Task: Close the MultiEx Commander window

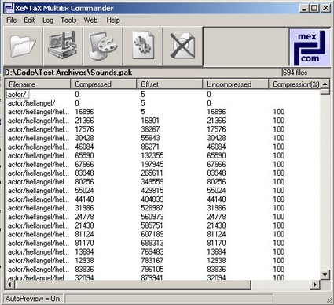Action: [x=325, y=8]
